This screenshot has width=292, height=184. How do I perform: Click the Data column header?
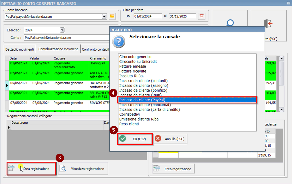pos(19,58)
